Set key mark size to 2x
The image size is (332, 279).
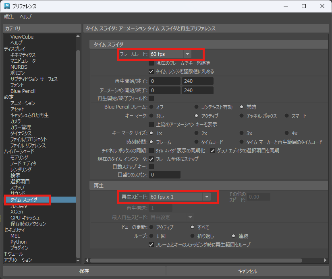[197, 133]
